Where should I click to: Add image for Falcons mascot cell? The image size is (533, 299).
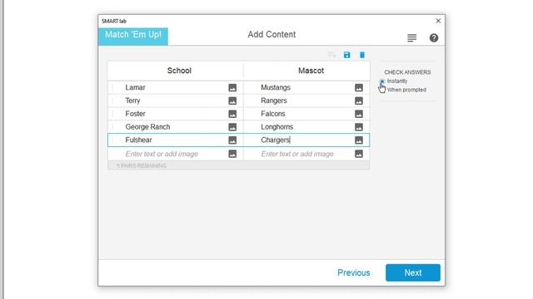[359, 114]
